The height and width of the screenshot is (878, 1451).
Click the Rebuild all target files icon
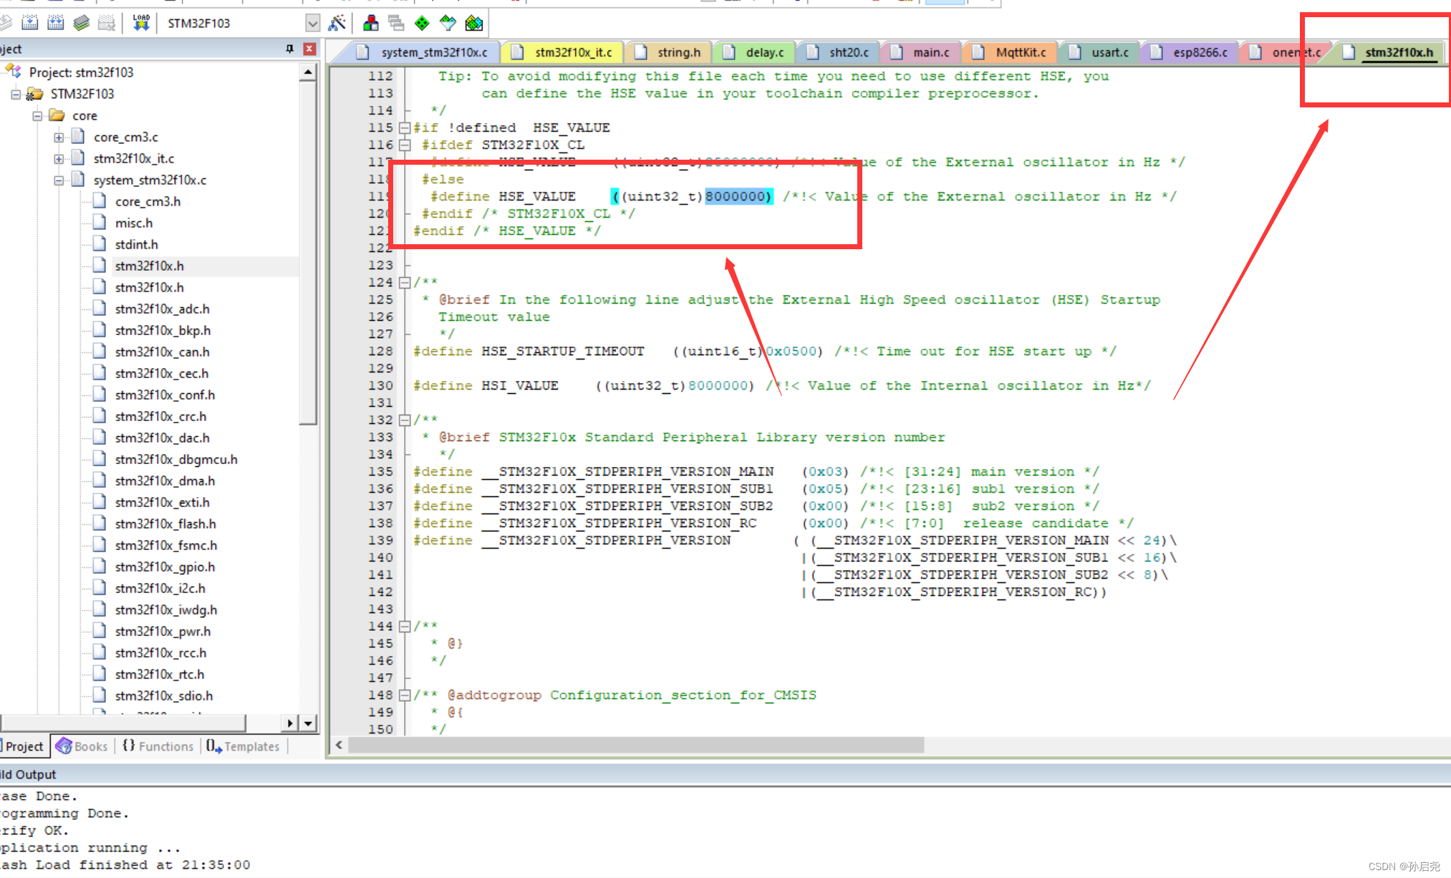pyautogui.click(x=55, y=23)
